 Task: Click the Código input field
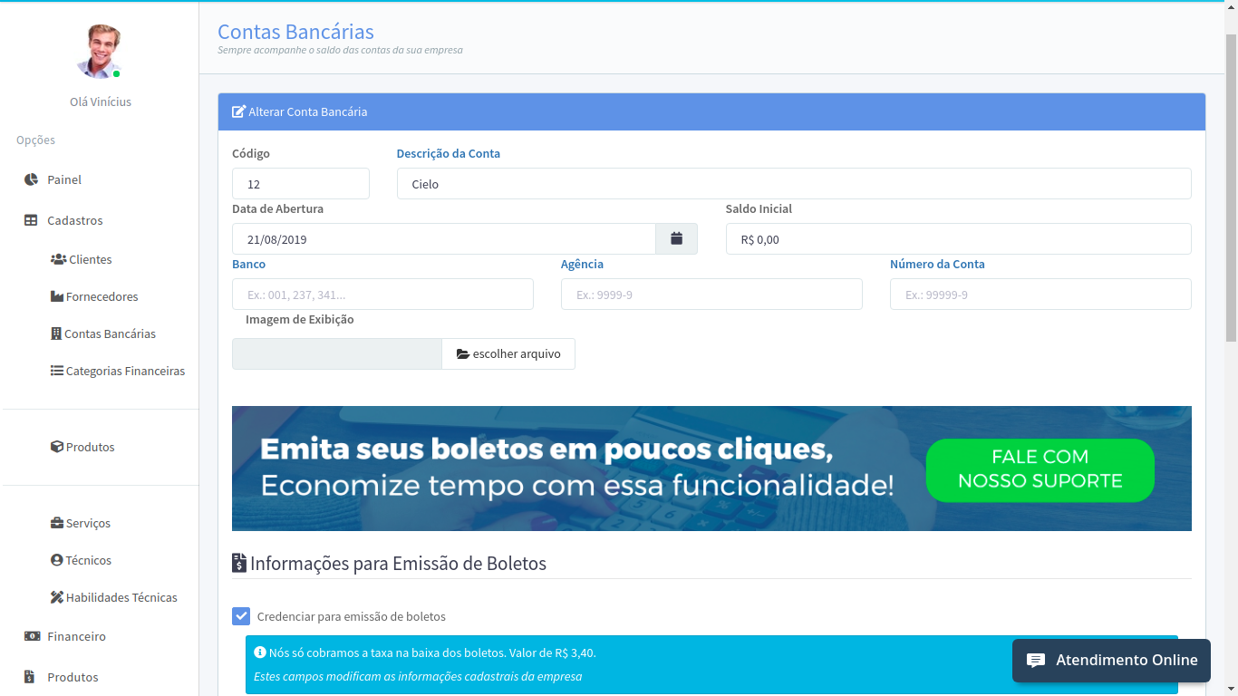point(301,184)
